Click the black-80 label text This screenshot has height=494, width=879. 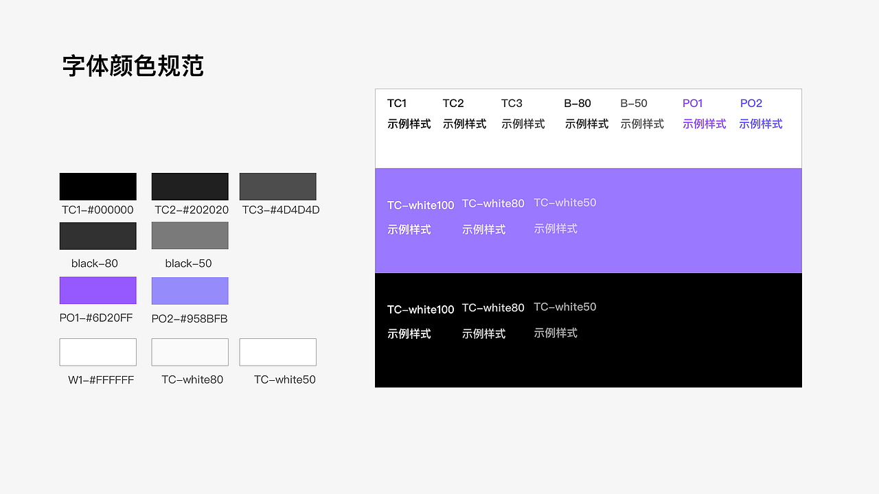[x=95, y=263]
